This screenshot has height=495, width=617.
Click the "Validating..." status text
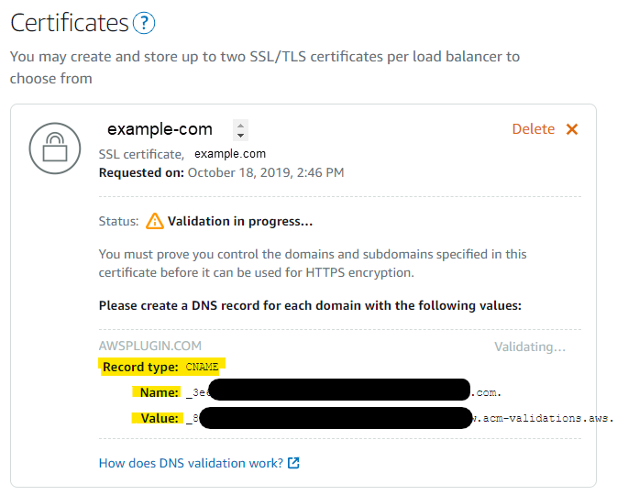point(530,346)
